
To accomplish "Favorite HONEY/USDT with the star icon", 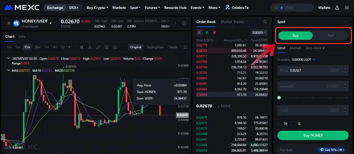I will 9,23.
